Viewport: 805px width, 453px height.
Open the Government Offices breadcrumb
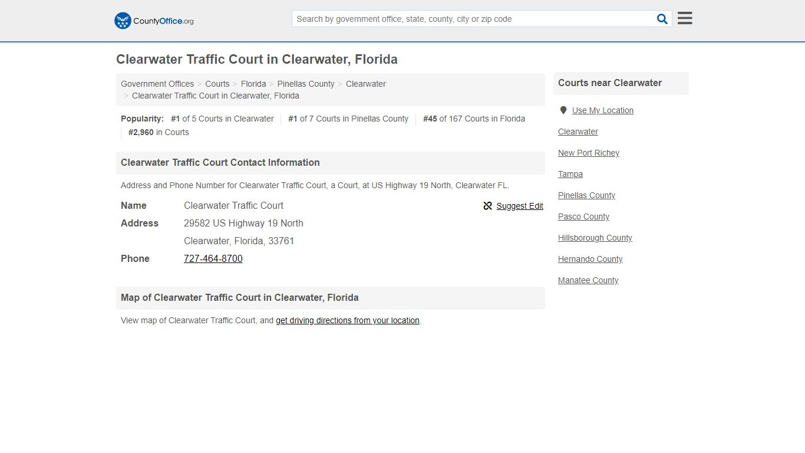157,84
